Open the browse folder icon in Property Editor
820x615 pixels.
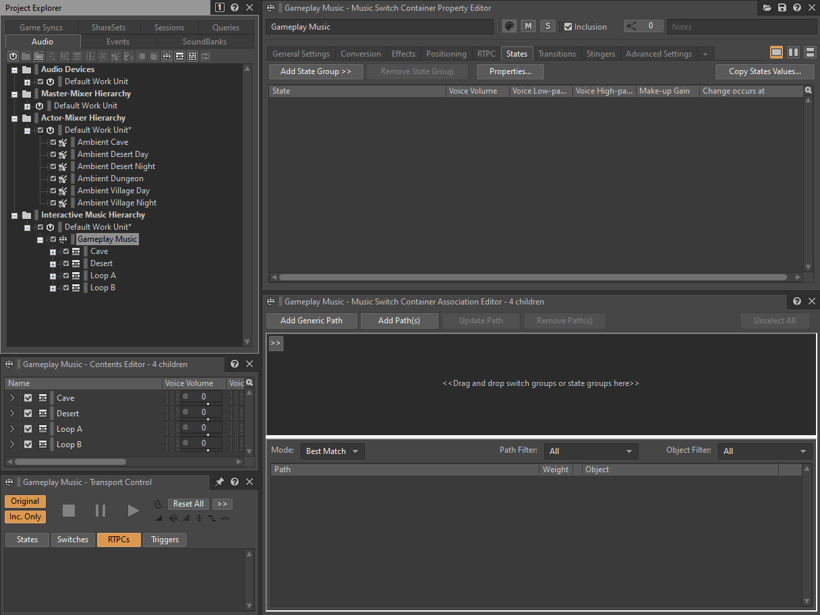pos(767,7)
